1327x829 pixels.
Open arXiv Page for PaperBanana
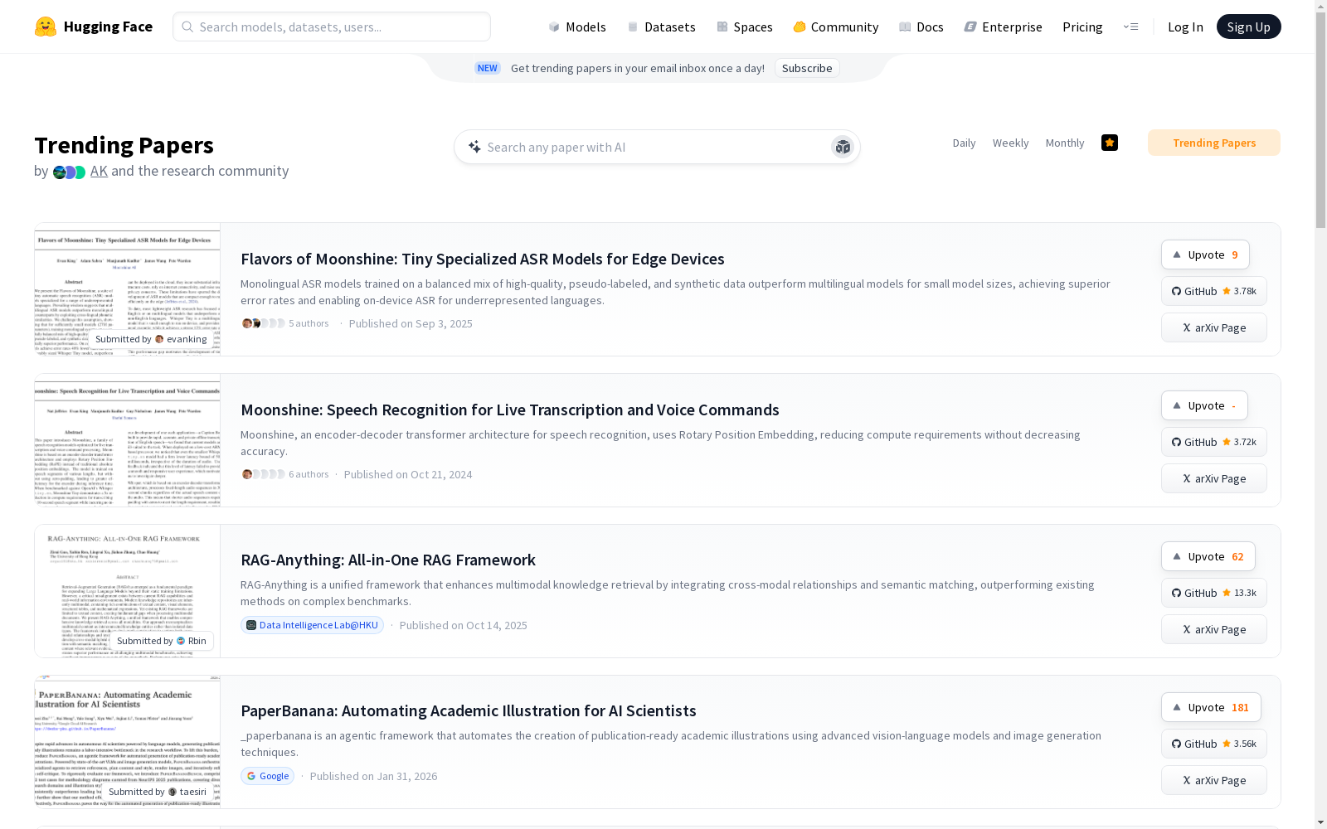[1214, 780]
